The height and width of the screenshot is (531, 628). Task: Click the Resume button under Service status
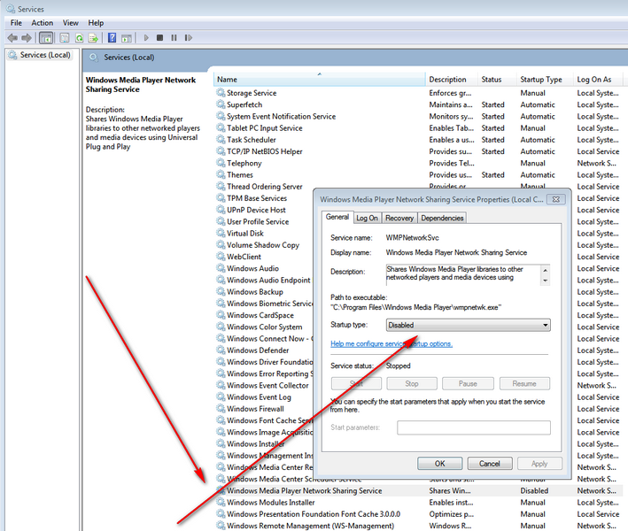tap(524, 383)
